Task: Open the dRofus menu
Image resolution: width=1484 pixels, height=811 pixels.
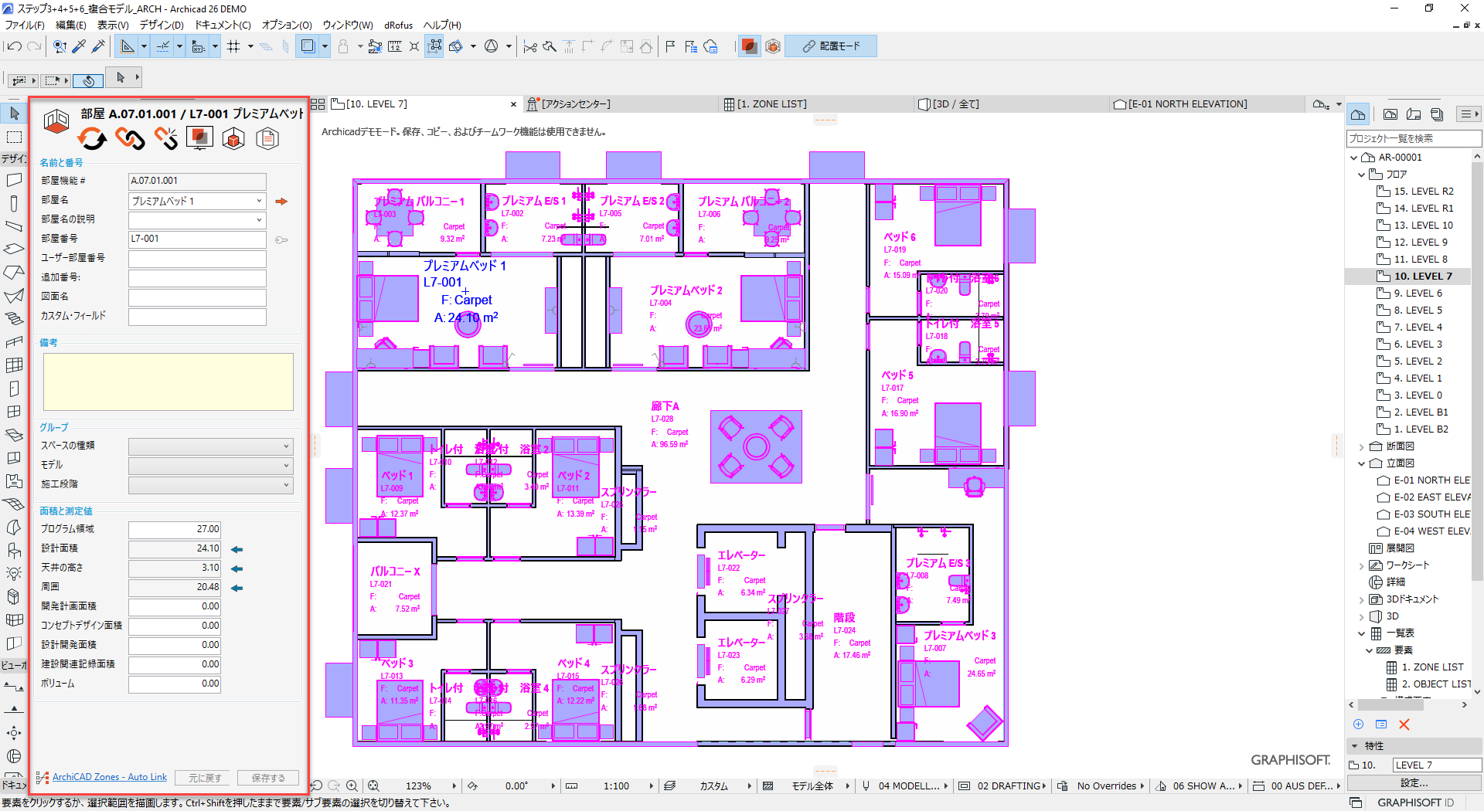Action: click(399, 25)
